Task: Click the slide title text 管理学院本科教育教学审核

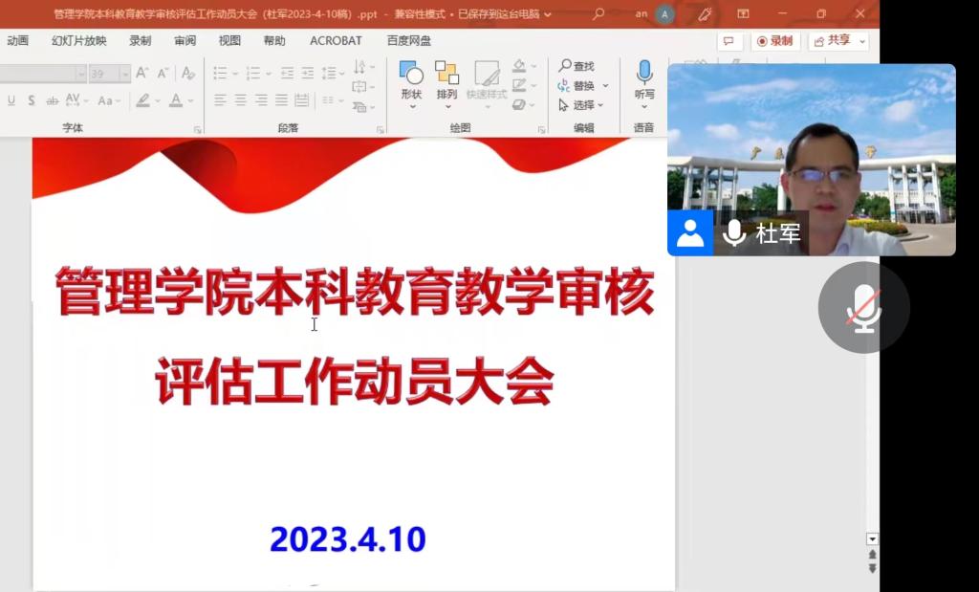Action: point(355,293)
